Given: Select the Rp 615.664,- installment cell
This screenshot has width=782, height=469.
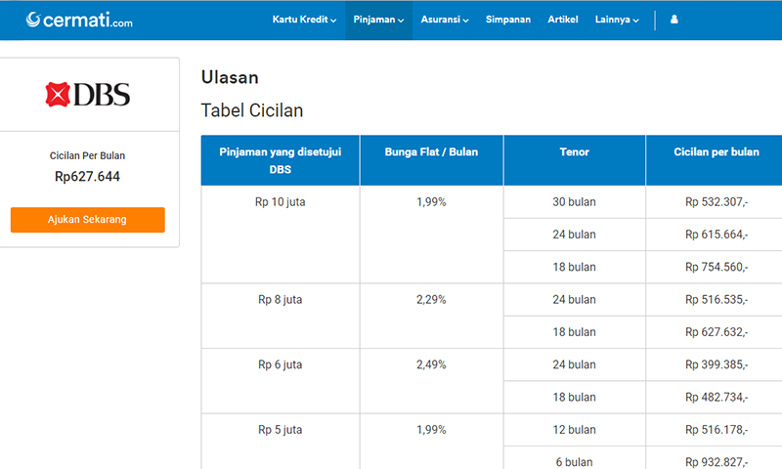Looking at the screenshot, I should tap(717, 234).
